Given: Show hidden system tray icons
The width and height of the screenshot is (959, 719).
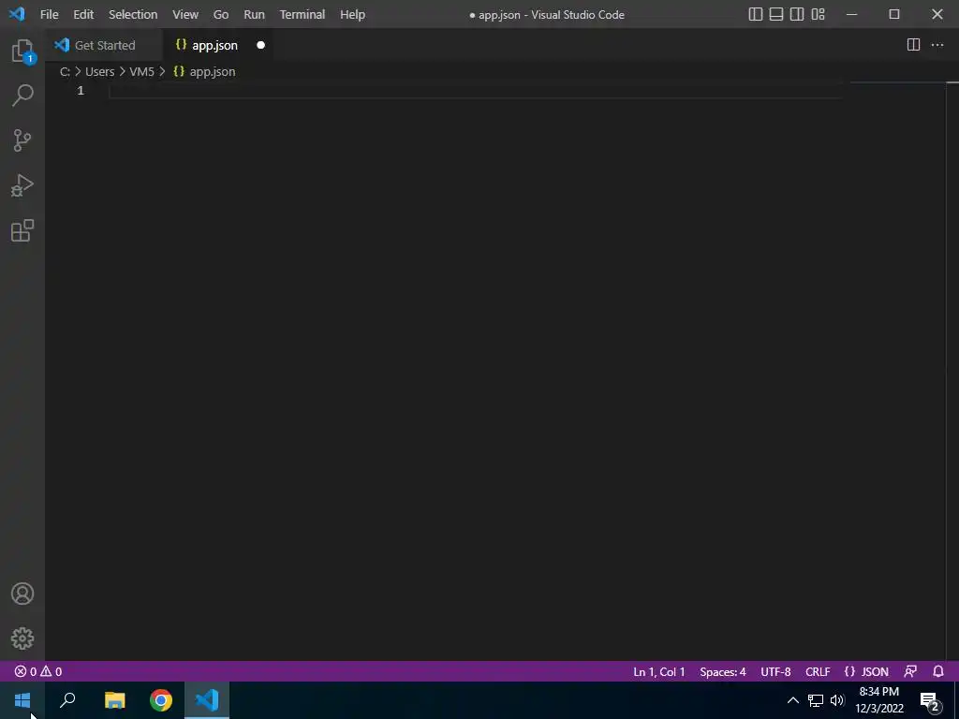Looking at the screenshot, I should 792,700.
